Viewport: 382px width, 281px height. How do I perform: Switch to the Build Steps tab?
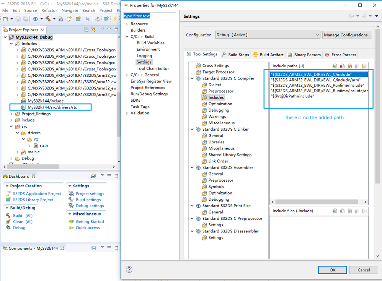point(235,55)
